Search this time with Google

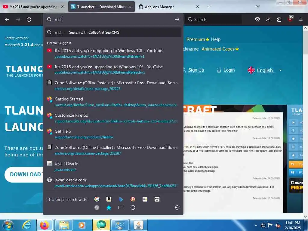tap(97, 199)
